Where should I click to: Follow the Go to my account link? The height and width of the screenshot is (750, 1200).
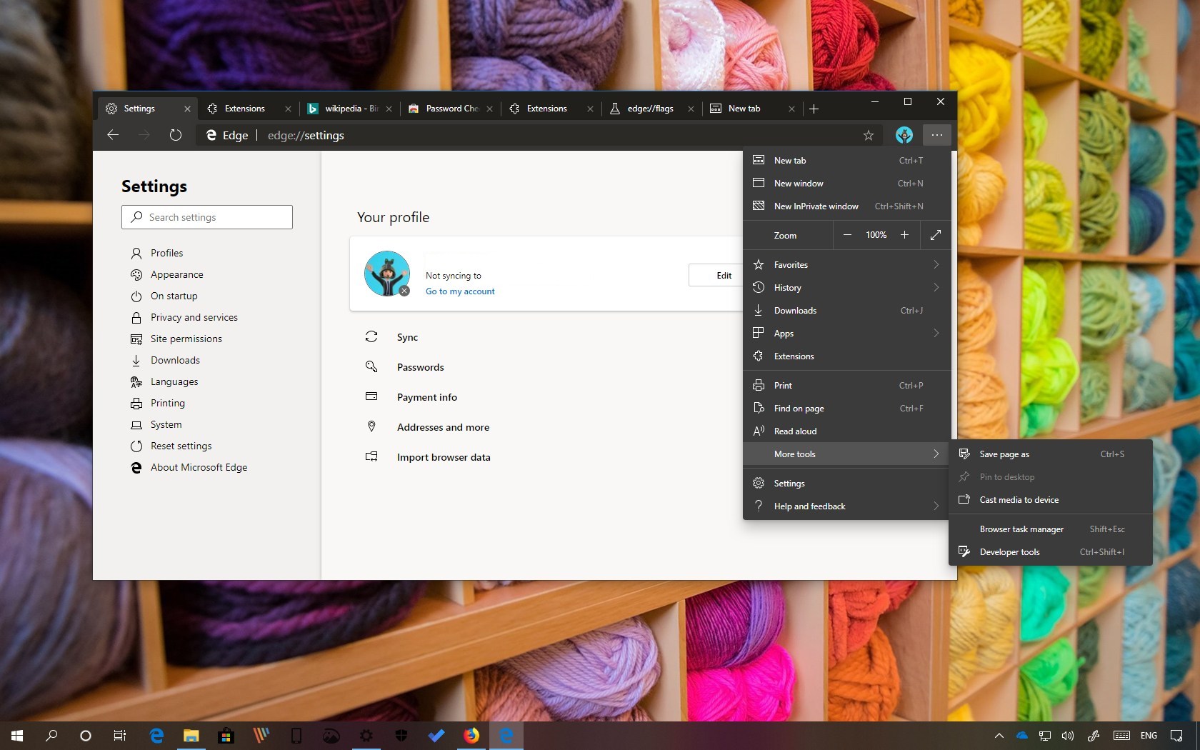(459, 291)
